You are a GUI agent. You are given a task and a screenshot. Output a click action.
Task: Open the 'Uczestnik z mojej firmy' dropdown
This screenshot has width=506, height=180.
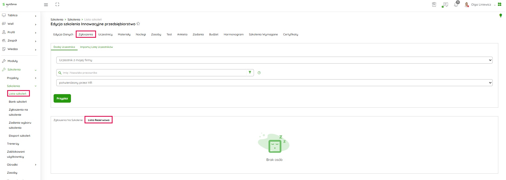pos(274,60)
